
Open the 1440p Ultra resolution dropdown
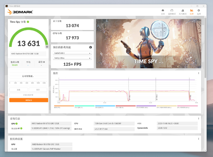pyautogui.click(x=72, y=58)
